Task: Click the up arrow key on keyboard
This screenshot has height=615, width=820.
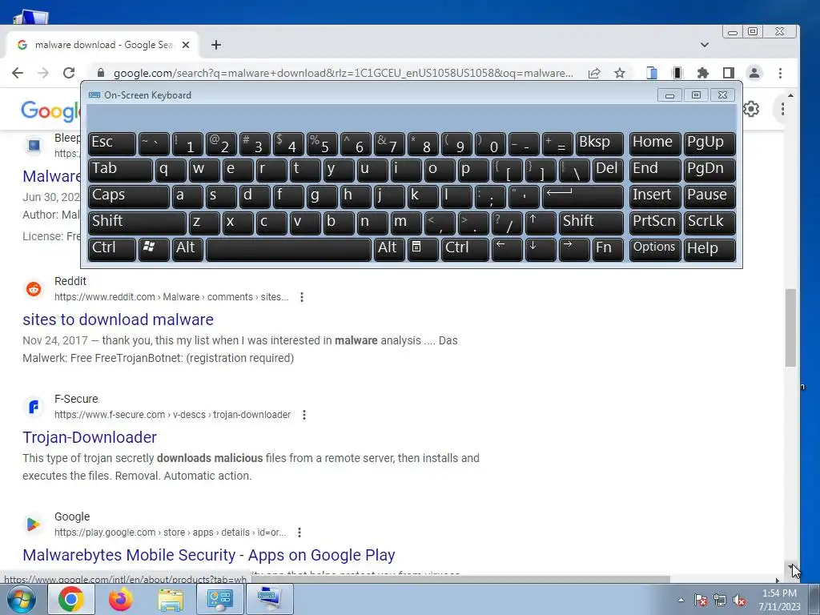Action: pos(541,223)
